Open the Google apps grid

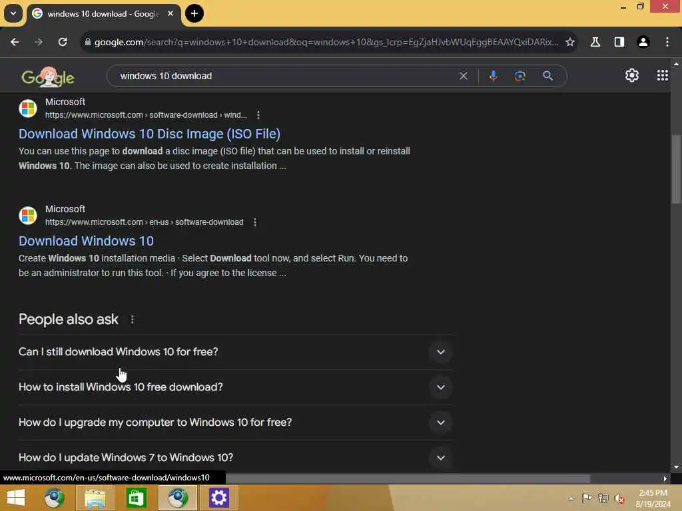pos(662,76)
